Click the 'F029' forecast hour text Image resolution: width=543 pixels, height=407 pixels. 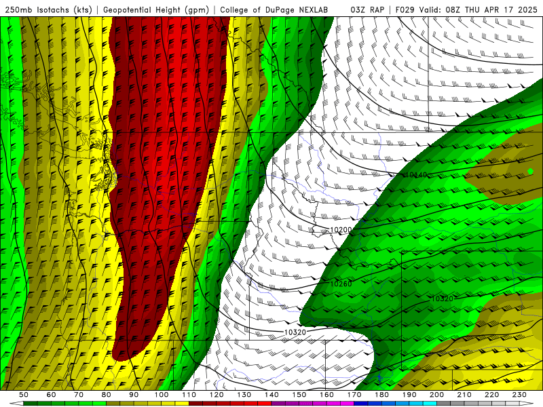tap(405, 9)
